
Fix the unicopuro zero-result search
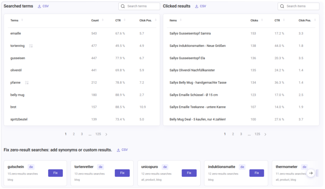click(x=189, y=173)
